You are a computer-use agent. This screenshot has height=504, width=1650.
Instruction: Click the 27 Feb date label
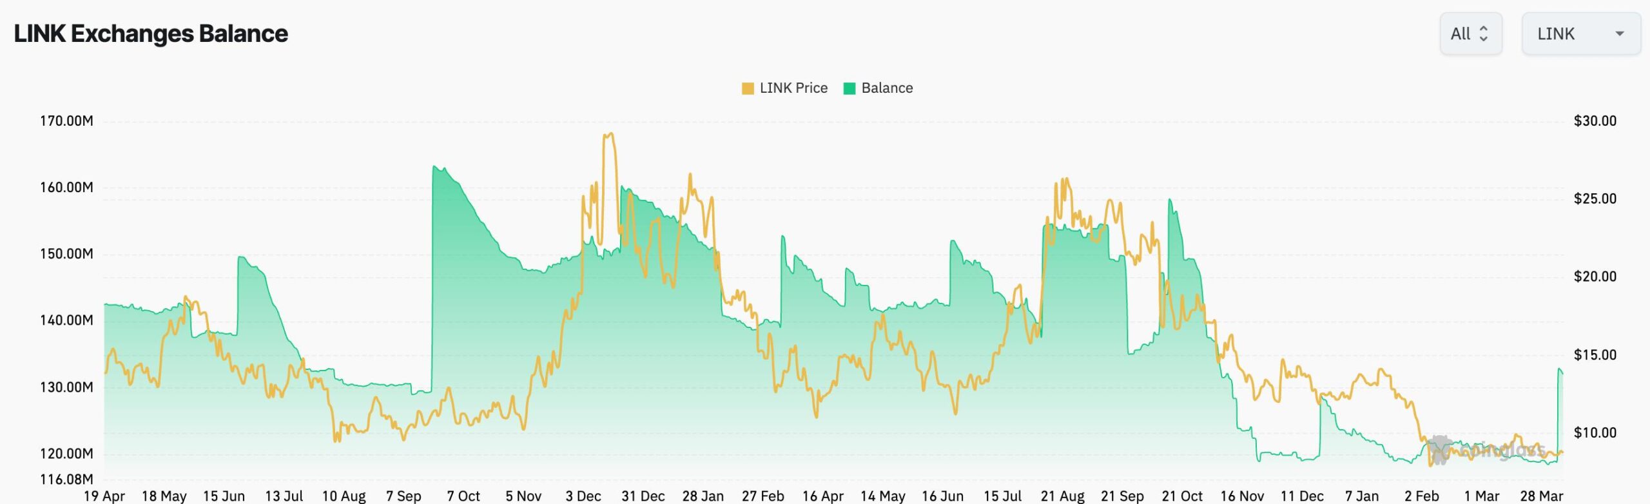(763, 496)
